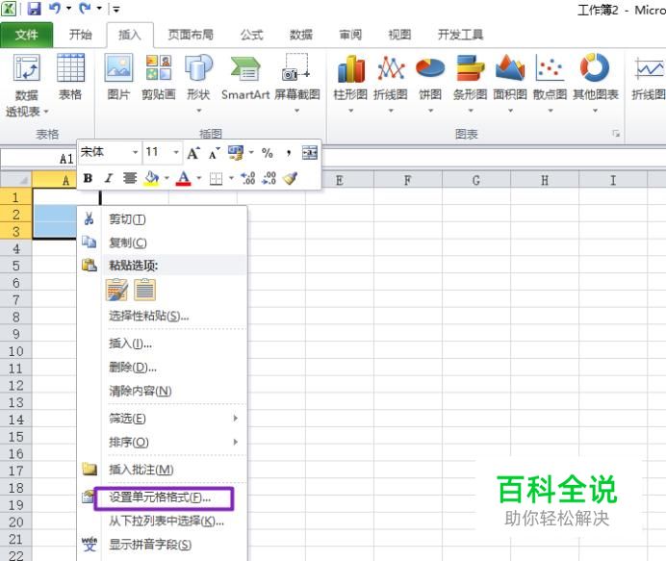Switch to the 页面布局 tab
Screen dimensions: 666x561
[191, 35]
